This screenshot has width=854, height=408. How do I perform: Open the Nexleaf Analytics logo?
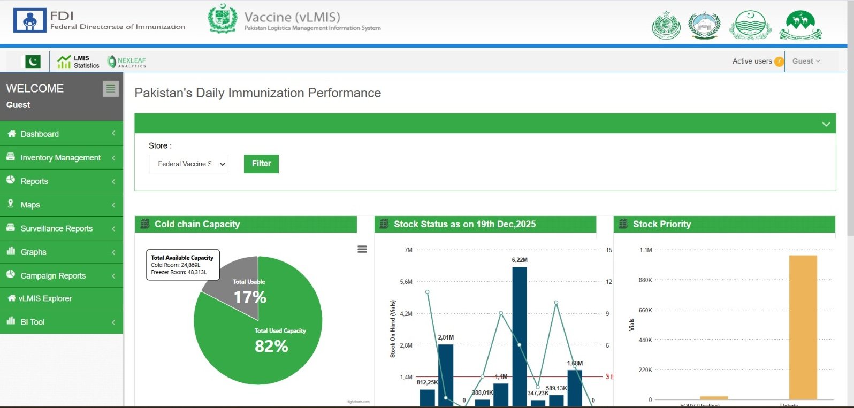pyautogui.click(x=127, y=61)
